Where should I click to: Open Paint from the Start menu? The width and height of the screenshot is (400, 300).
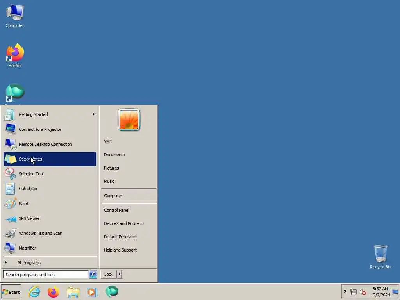pos(50,204)
